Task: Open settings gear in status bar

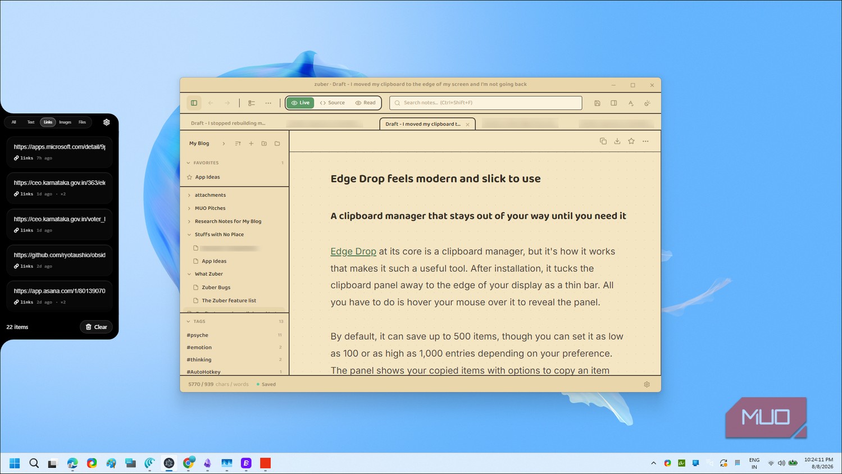Action: click(647, 385)
